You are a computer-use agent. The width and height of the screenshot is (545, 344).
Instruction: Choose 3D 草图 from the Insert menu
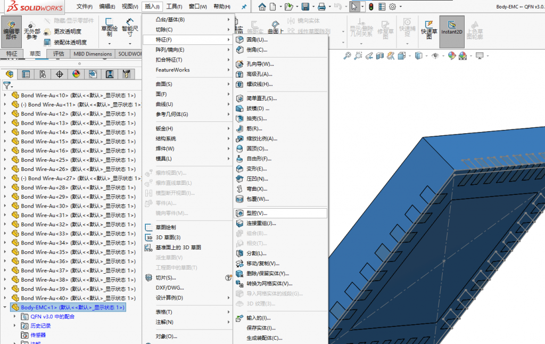188,237
